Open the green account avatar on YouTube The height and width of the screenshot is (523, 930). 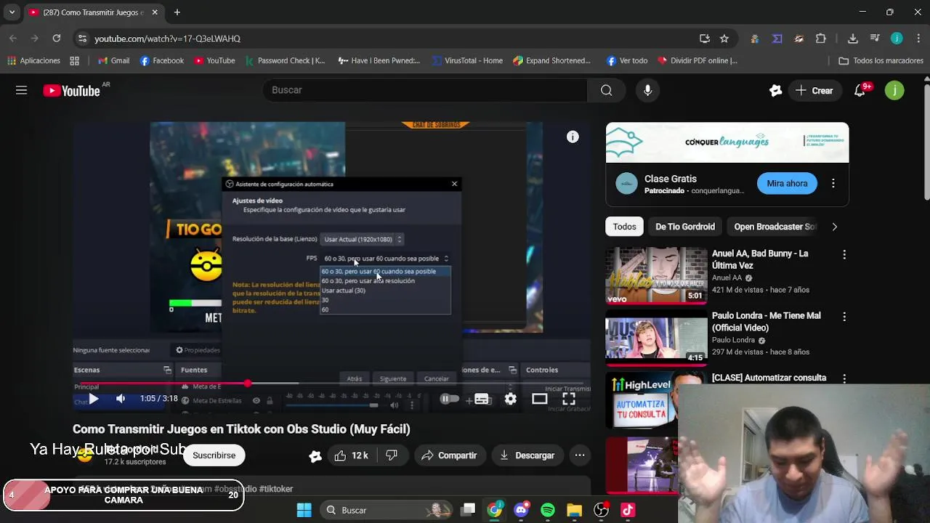click(x=894, y=90)
